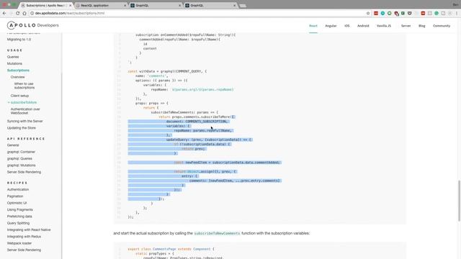Click 'export class CommentsPage extends Component' line
Screen dimensions: 461x259
pos(171,249)
